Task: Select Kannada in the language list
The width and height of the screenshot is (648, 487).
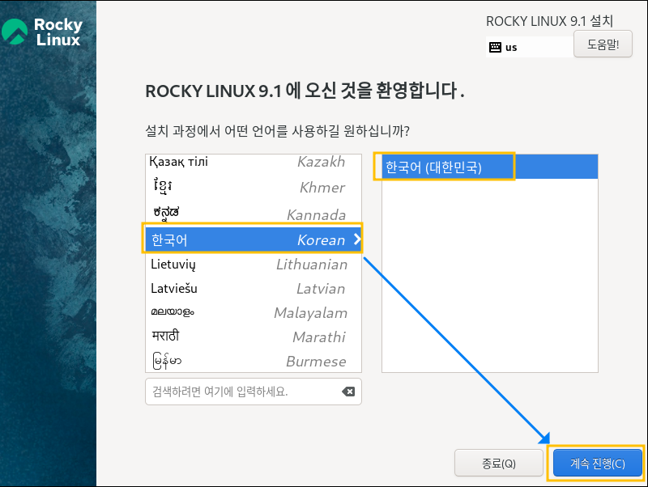Action: [254, 214]
